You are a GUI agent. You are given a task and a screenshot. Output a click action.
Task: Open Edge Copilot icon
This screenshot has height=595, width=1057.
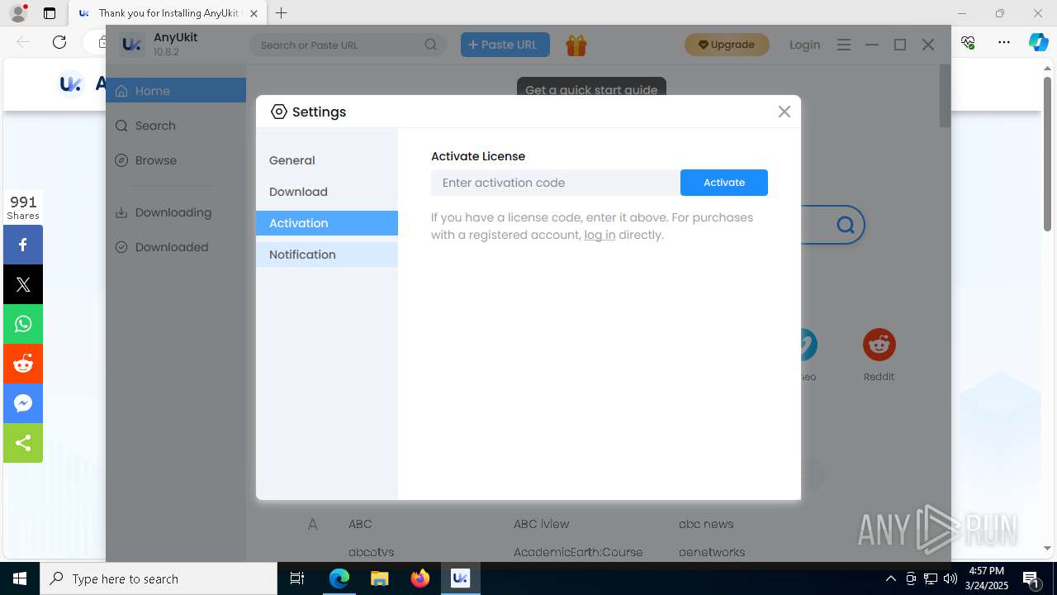click(x=1038, y=42)
